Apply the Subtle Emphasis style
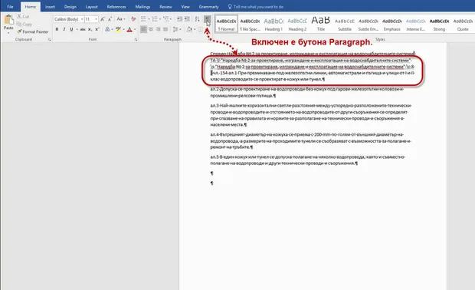The height and width of the screenshot is (290, 475). click(x=368, y=24)
